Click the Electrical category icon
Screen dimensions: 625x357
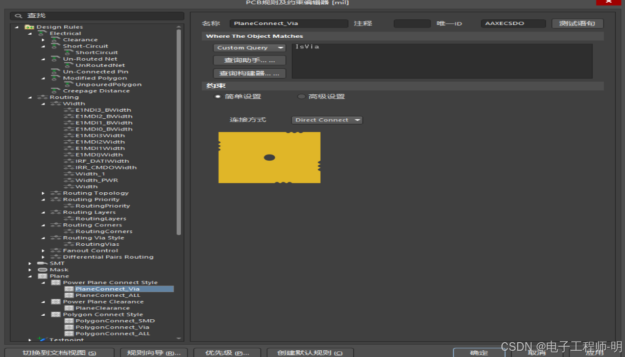click(x=42, y=33)
